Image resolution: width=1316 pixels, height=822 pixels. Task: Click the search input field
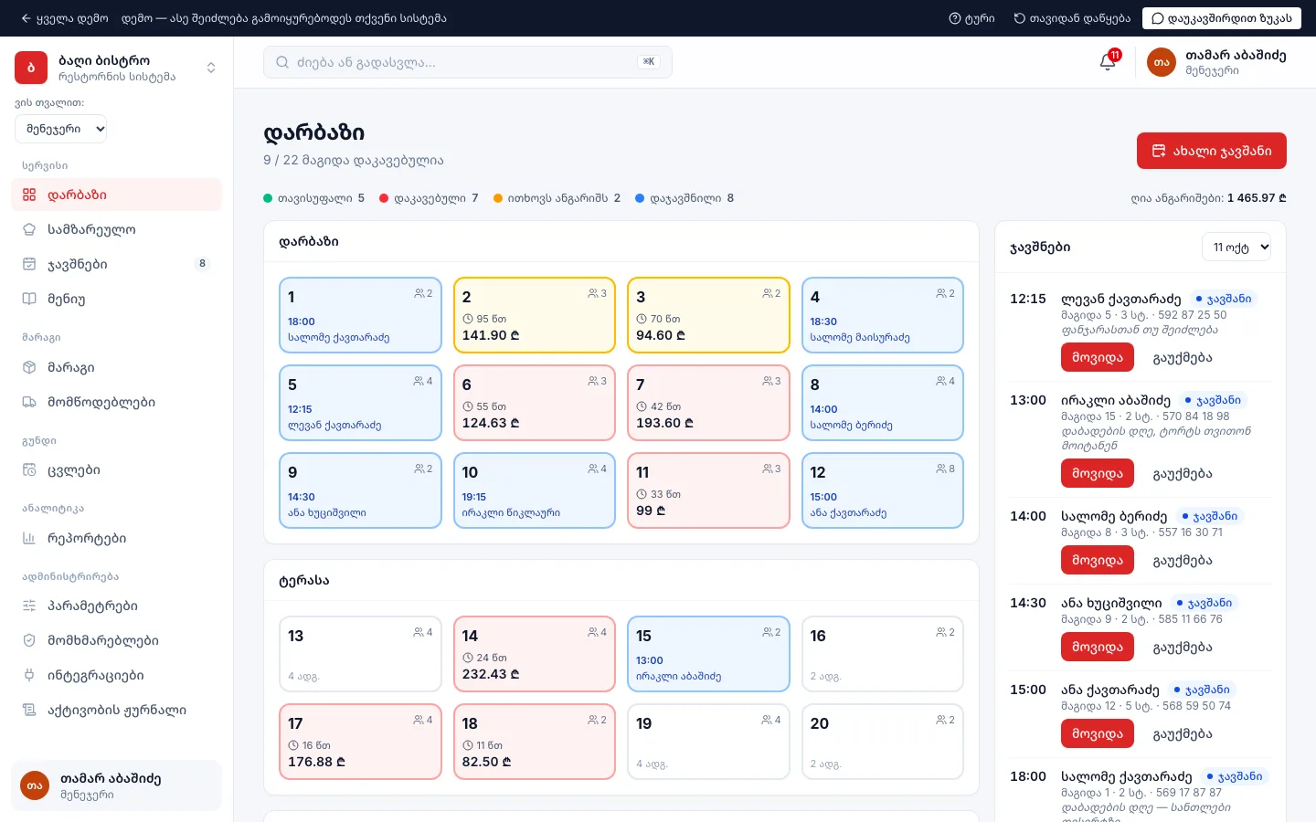click(x=468, y=62)
